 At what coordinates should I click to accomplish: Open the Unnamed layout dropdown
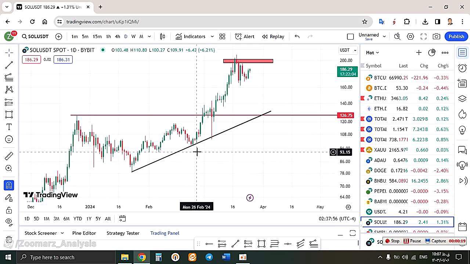coord(384,36)
